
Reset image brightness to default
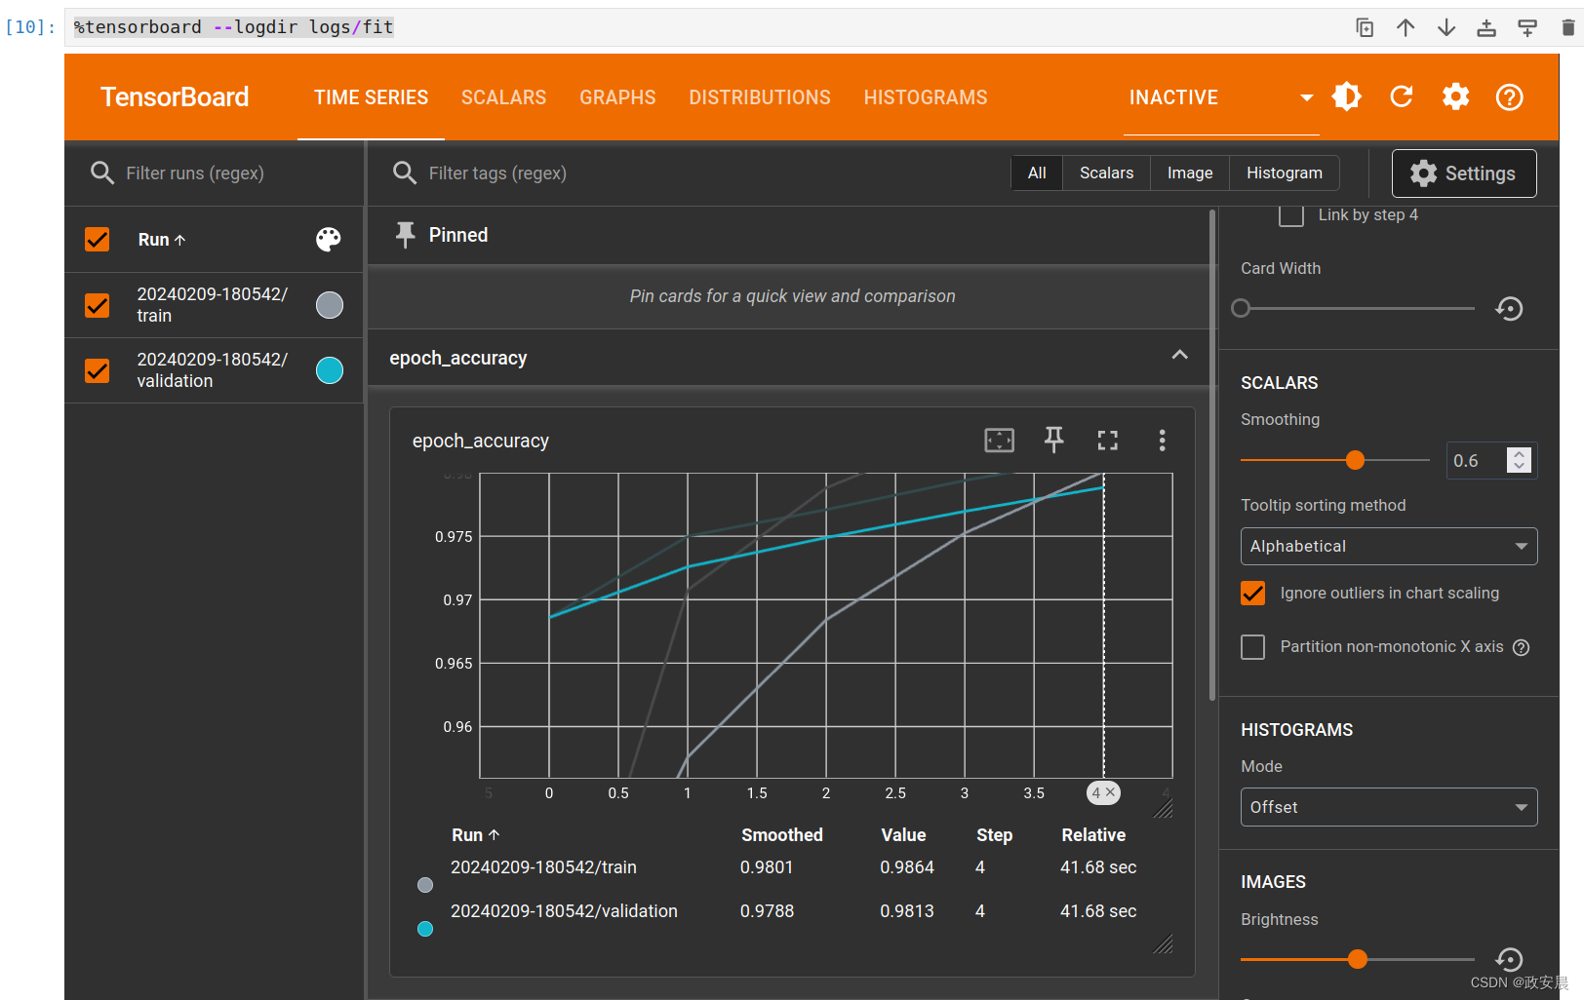[1509, 959]
